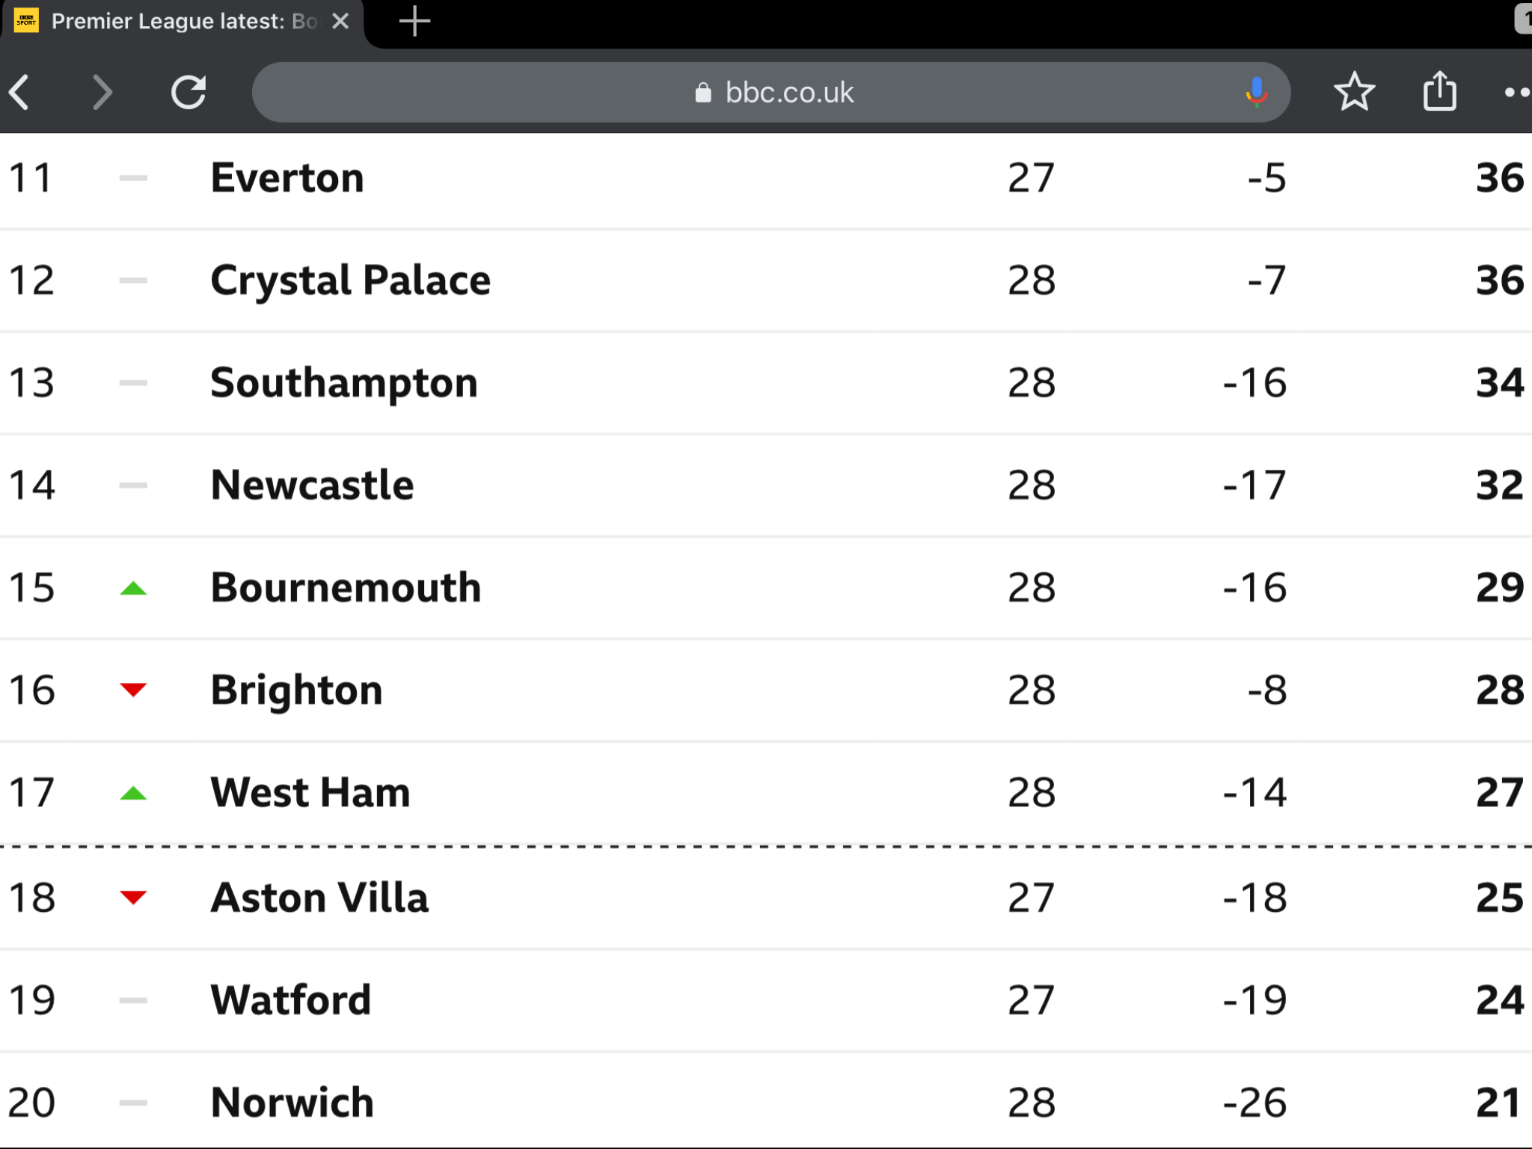Click the Bournemouth team name

(346, 588)
